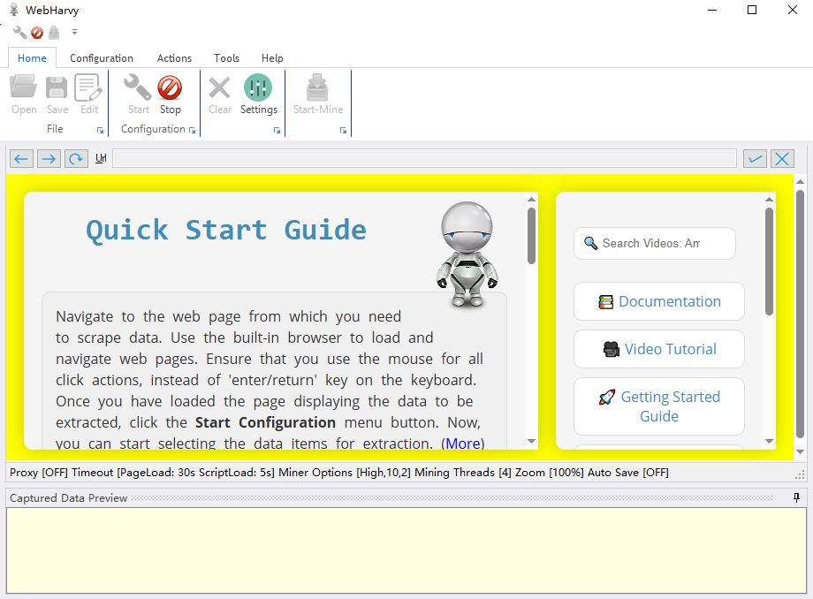Click the (More) link in guide text

(x=462, y=443)
